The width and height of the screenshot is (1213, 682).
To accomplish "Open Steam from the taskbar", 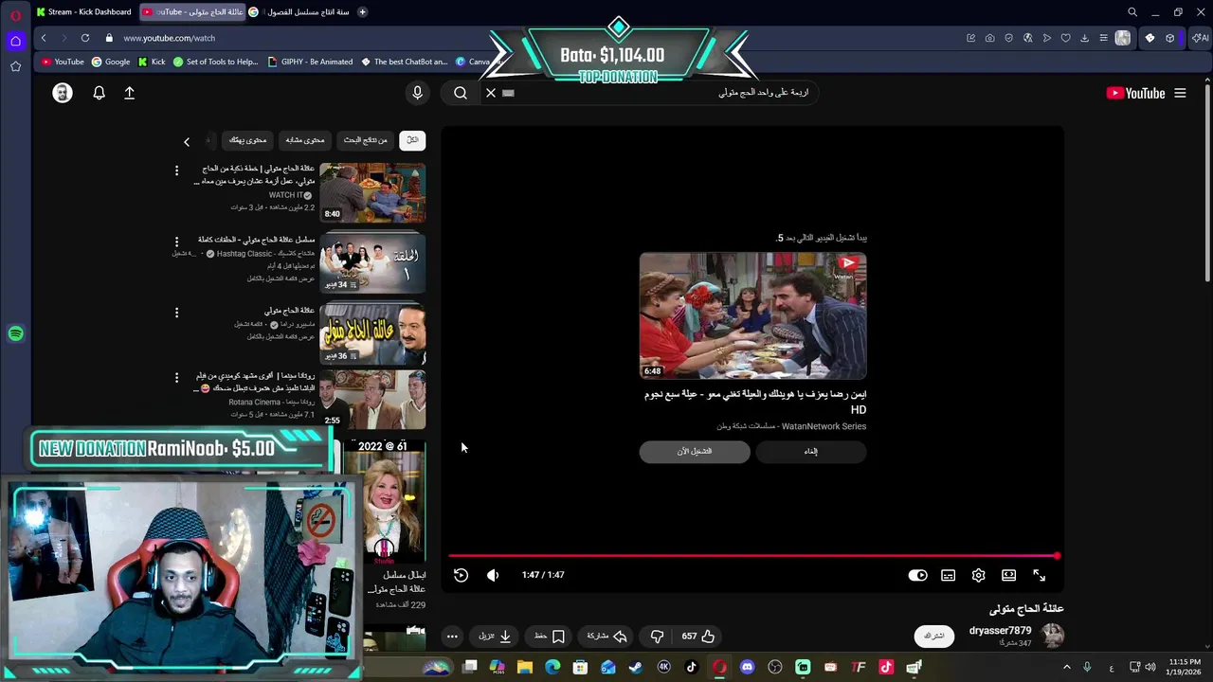I will point(635,667).
